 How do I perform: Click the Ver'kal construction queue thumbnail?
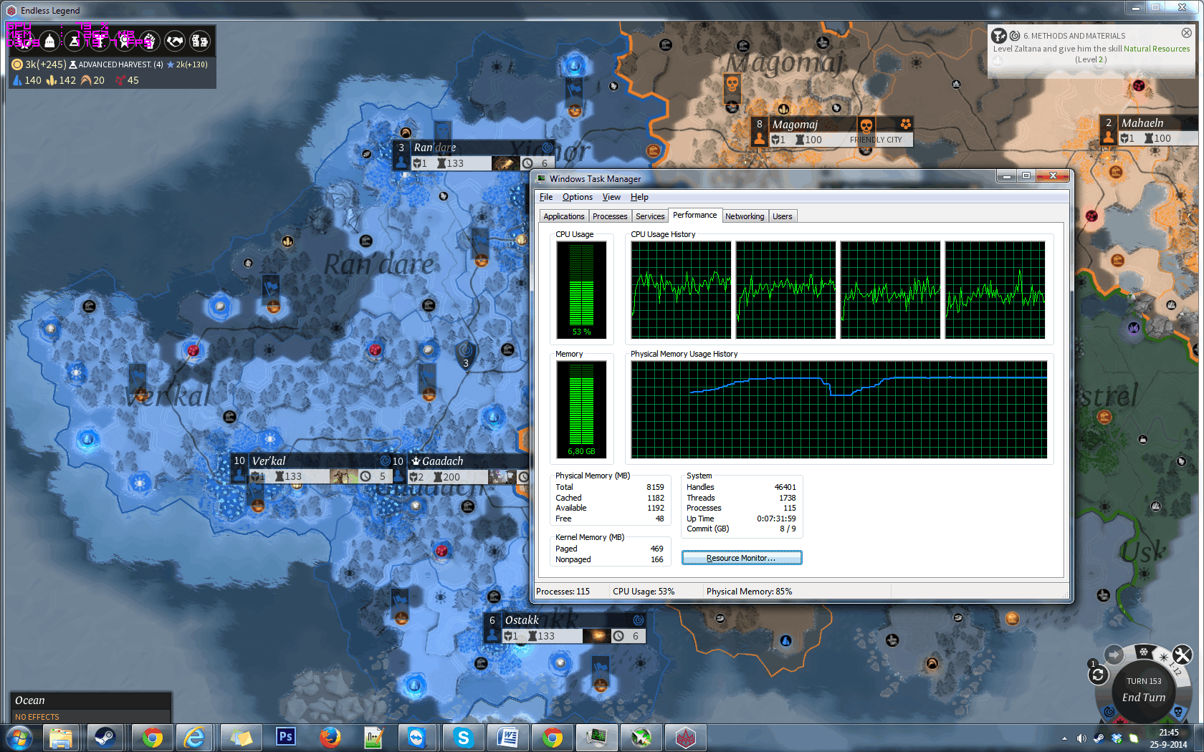[344, 476]
